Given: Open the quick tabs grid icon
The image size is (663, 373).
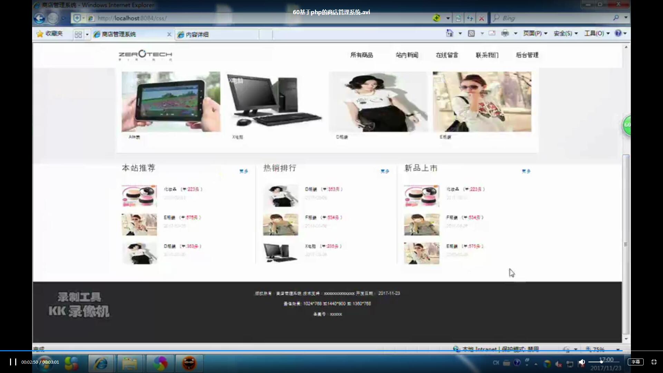Looking at the screenshot, I should click(x=78, y=34).
